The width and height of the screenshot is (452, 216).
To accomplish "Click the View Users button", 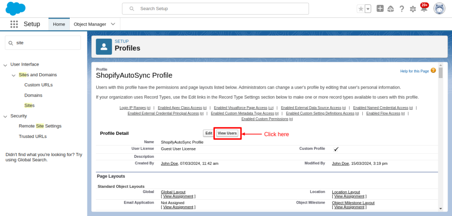I will click(227, 133).
